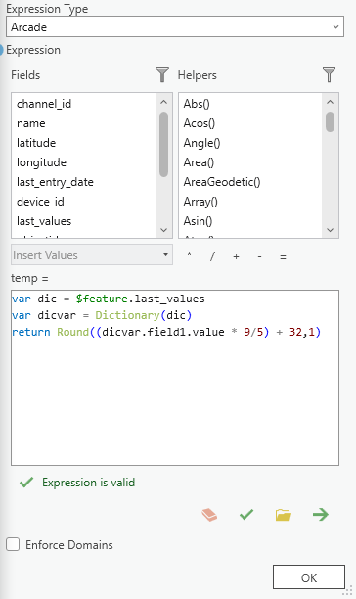Select the longitude field
Image resolution: width=356 pixels, height=599 pixels.
41,162
